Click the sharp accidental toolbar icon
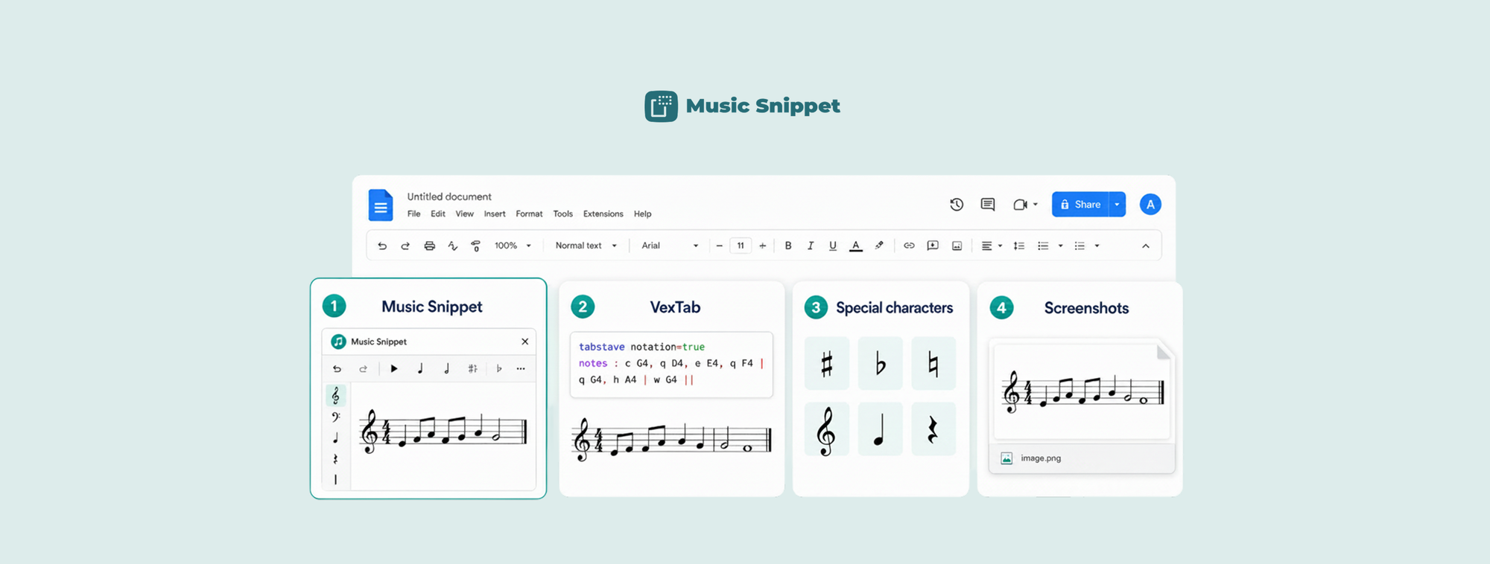This screenshot has width=1490, height=564. coord(472,368)
